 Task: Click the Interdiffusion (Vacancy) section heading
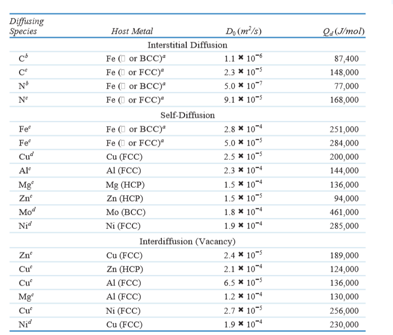coord(187,242)
